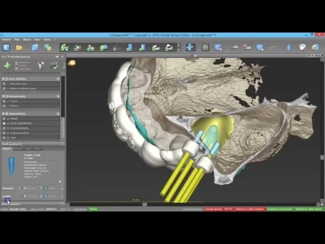Screen dimensions: 325x244
Task: Click green Editing status indicator
Action: pyautogui.click(x=94, y=209)
